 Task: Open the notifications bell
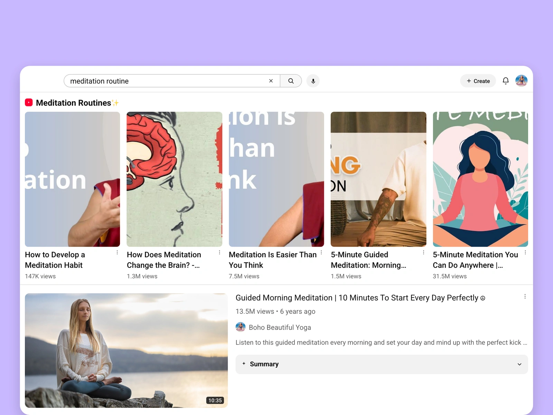(x=506, y=81)
